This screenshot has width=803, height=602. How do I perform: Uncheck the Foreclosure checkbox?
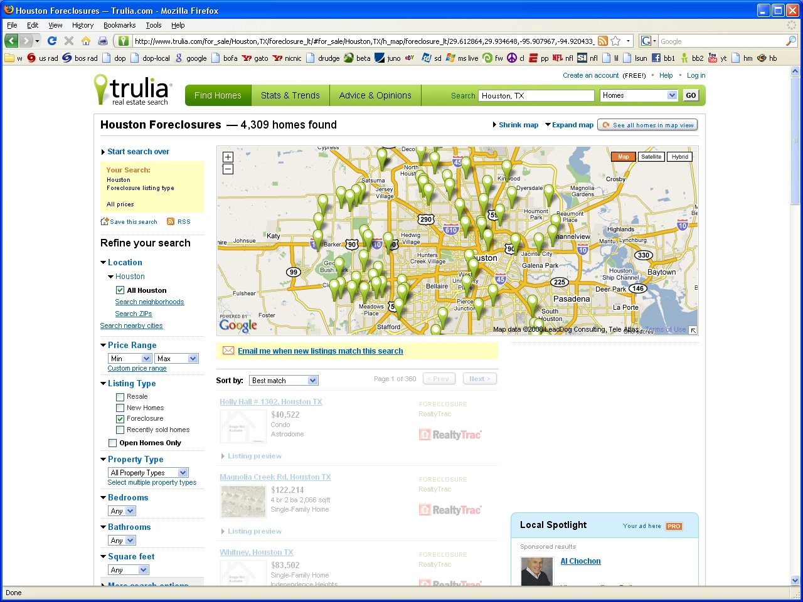pos(120,418)
